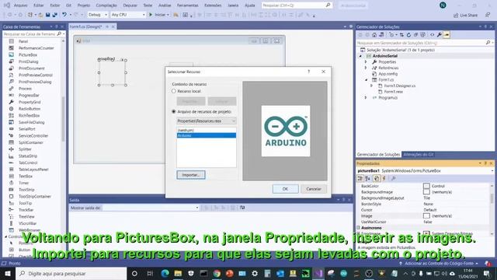Toggle the Properties view button in Propriedades toolbar

pyautogui.click(x=376, y=178)
